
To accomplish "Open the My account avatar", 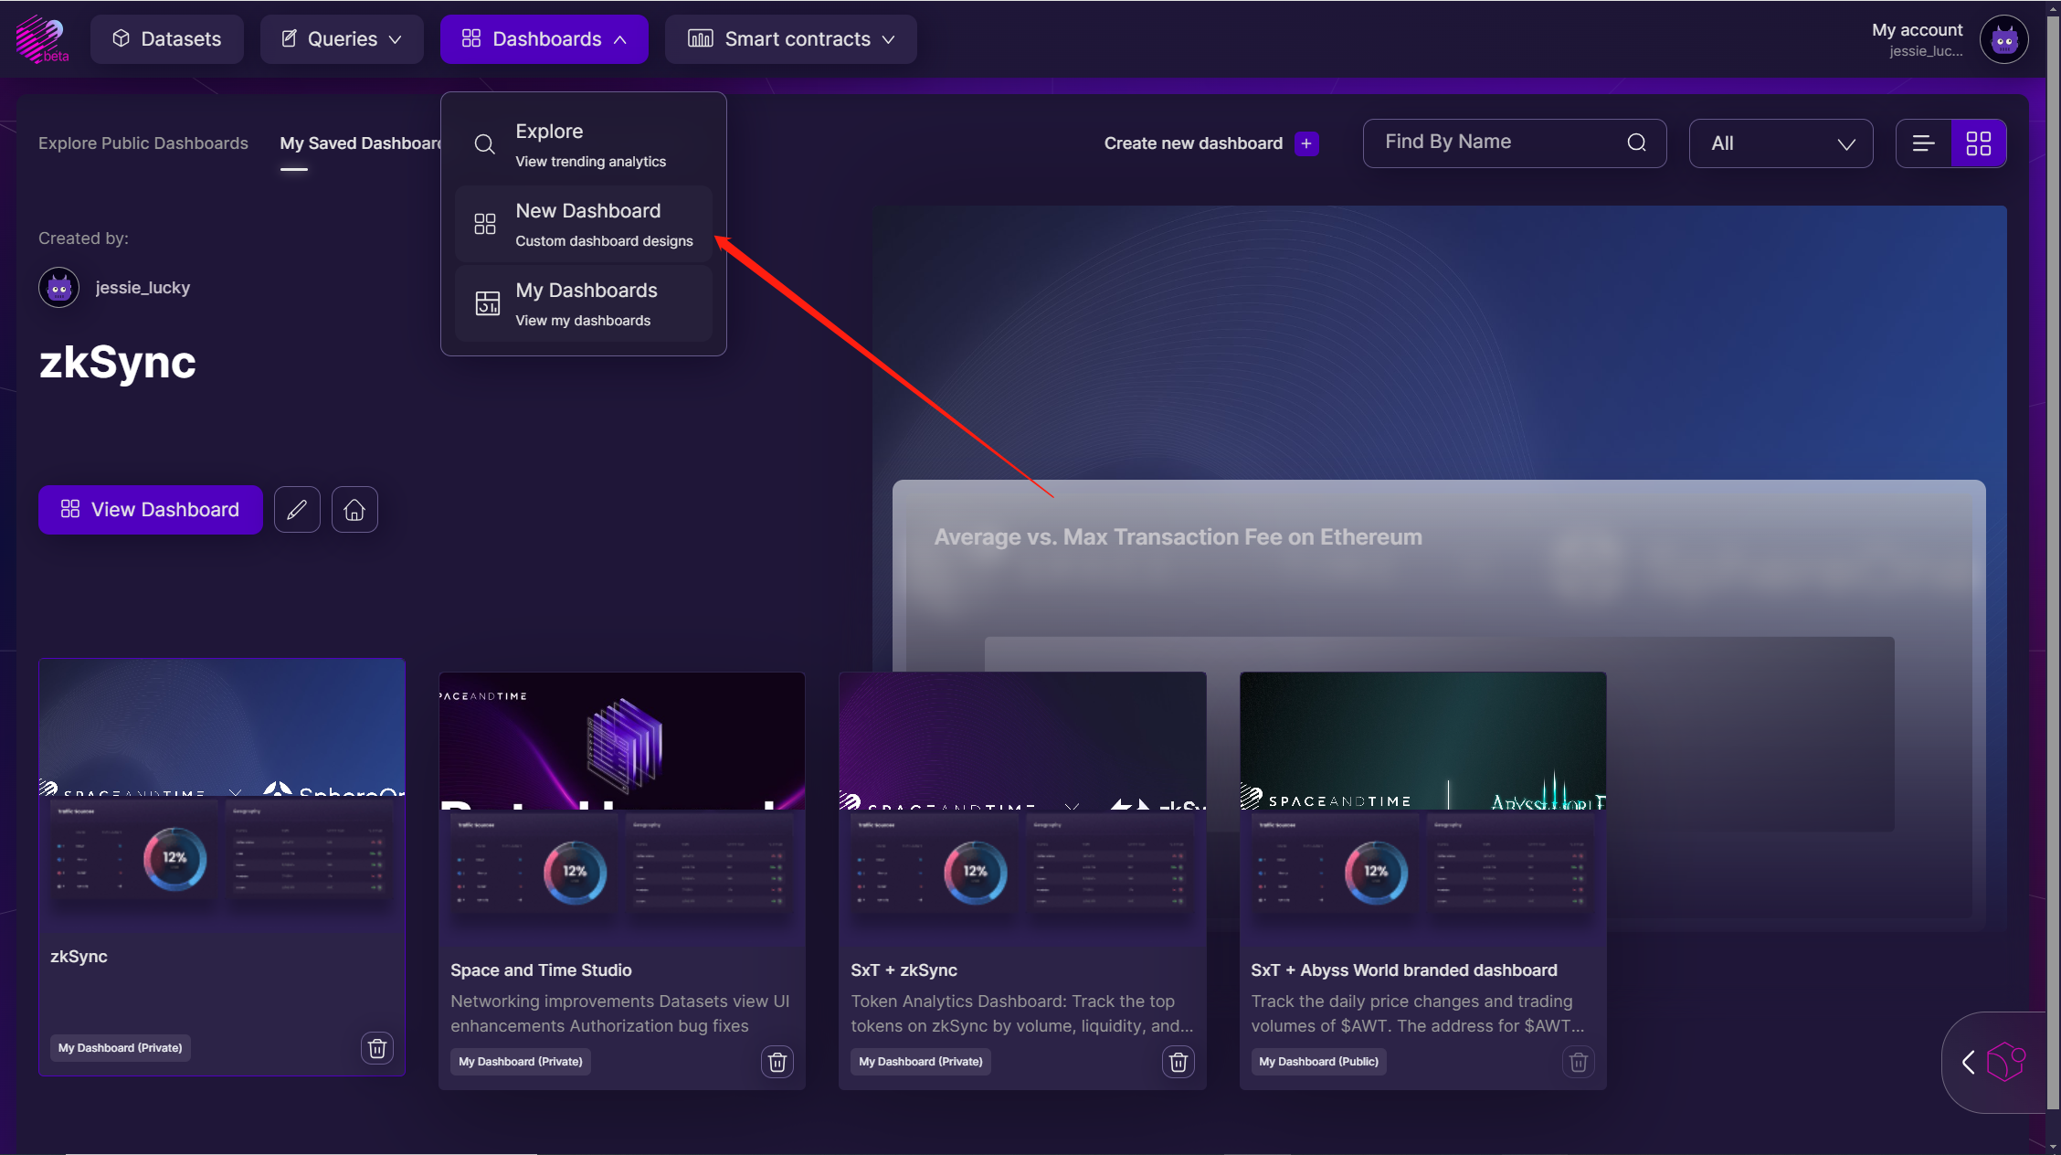I will coord(2004,39).
